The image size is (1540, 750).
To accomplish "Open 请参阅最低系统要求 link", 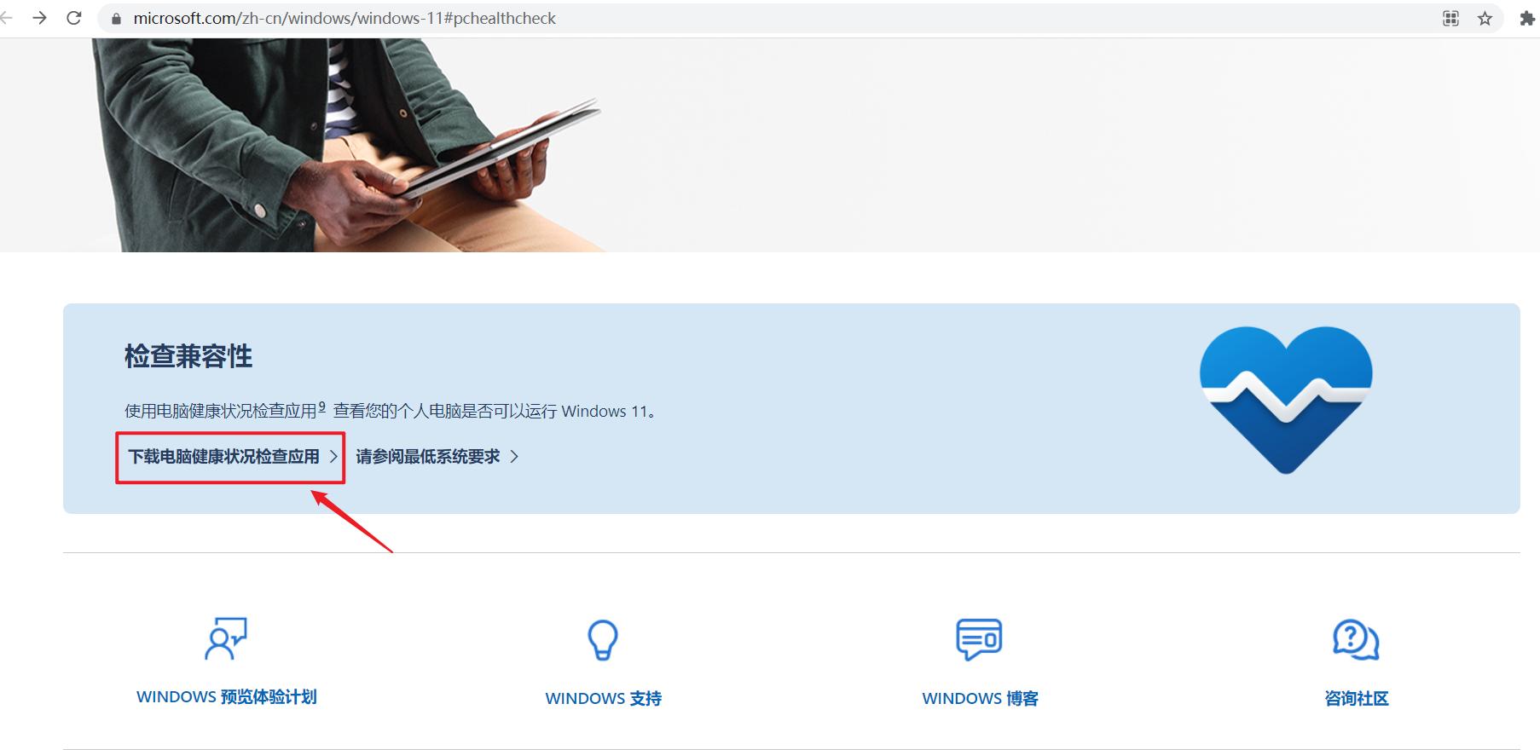I will [427, 457].
